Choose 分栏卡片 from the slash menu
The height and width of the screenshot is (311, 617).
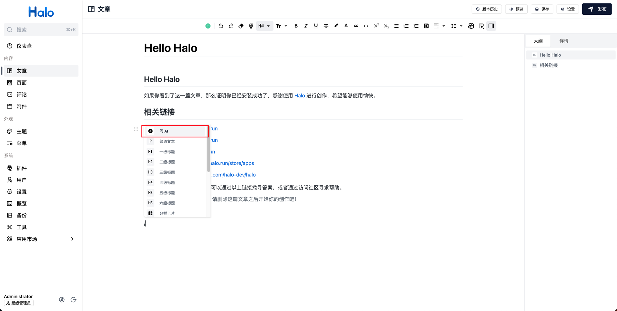click(x=175, y=213)
